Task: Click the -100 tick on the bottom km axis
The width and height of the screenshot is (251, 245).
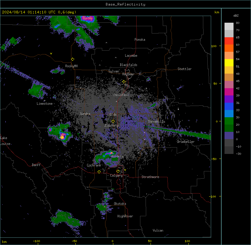Action: click(x=36, y=241)
